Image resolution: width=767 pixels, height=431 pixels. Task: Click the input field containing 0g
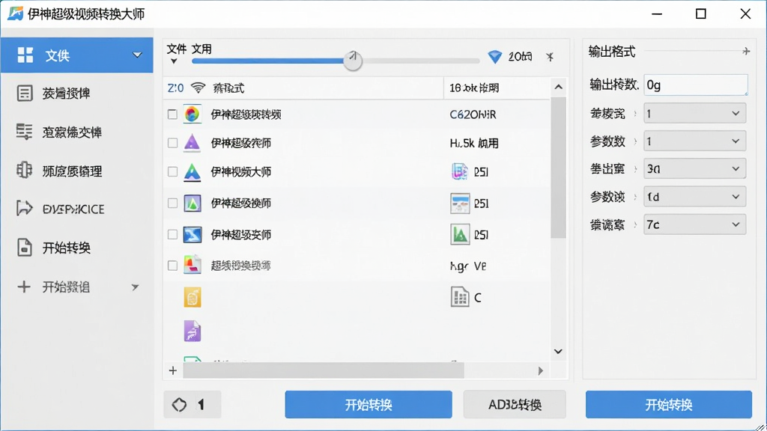pyautogui.click(x=696, y=85)
